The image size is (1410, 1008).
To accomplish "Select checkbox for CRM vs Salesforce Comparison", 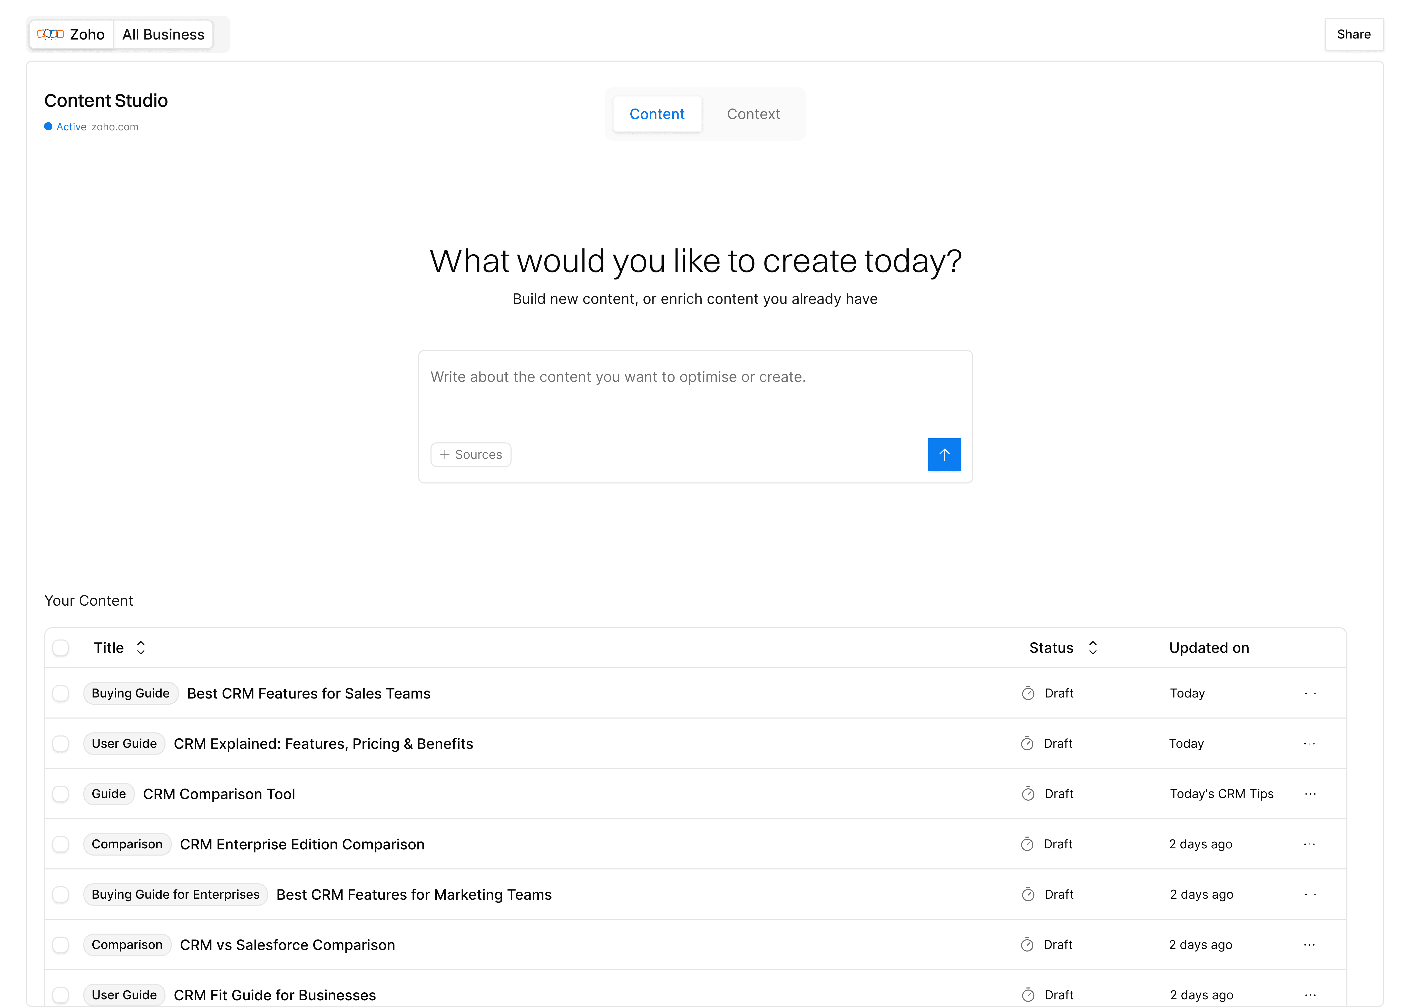I will pos(61,945).
